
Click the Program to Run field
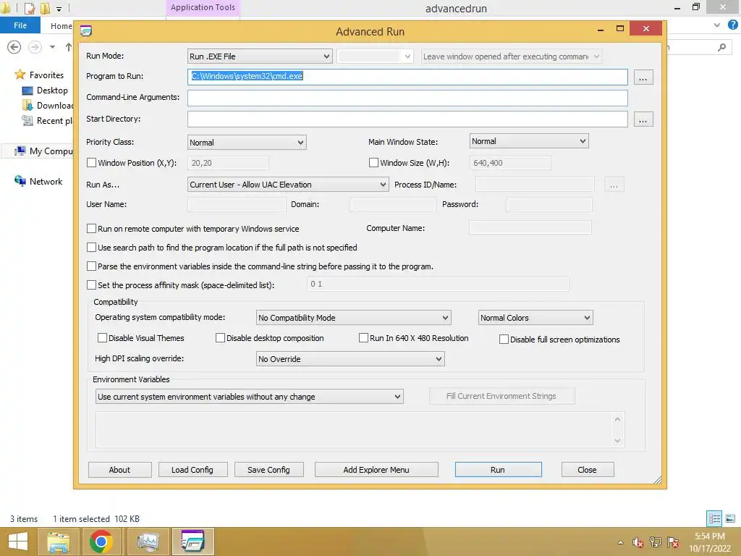[407, 77]
